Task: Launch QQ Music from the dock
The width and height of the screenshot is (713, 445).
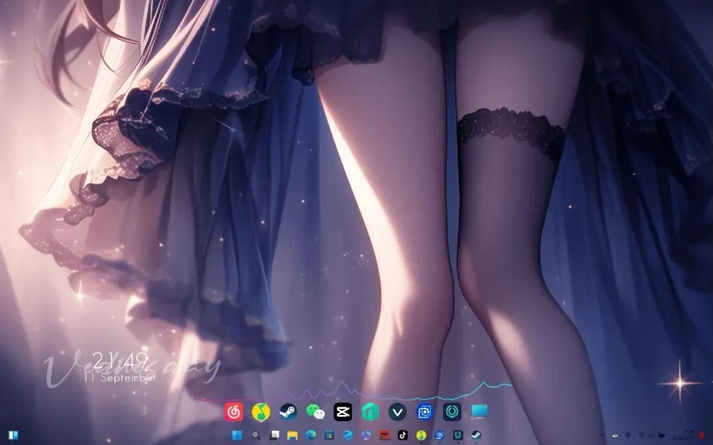Action: click(x=261, y=412)
